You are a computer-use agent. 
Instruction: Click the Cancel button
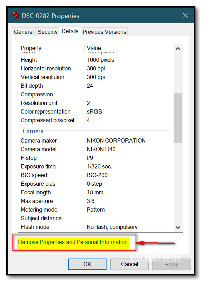[129, 264]
